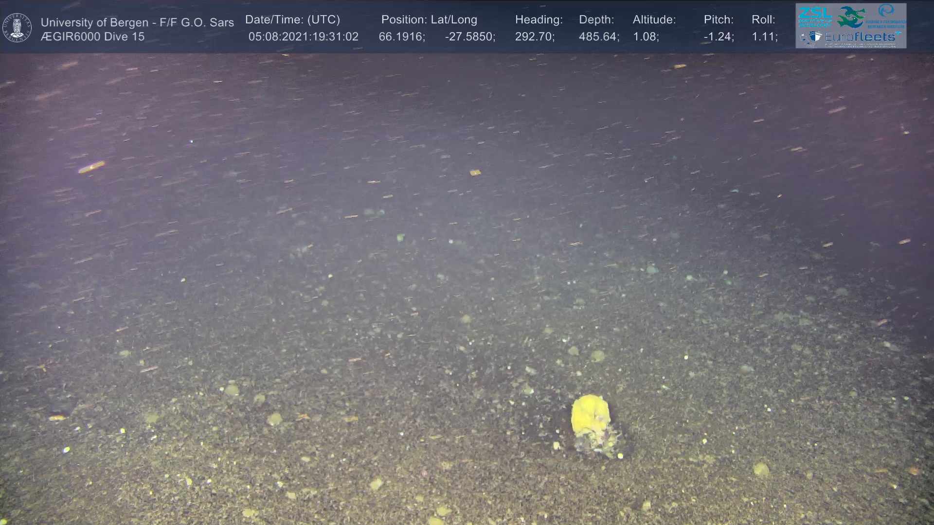Click the Roll value 1.11
This screenshot has height=525, width=934.
pos(764,36)
